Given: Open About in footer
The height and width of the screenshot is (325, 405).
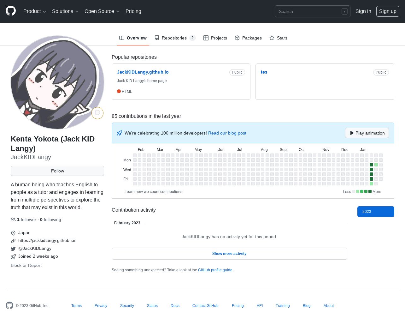Looking at the screenshot, I should coord(329,306).
